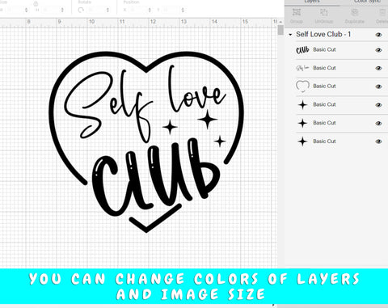Click the Rotate angle input field
The image size is (388, 308).
pos(95,11)
